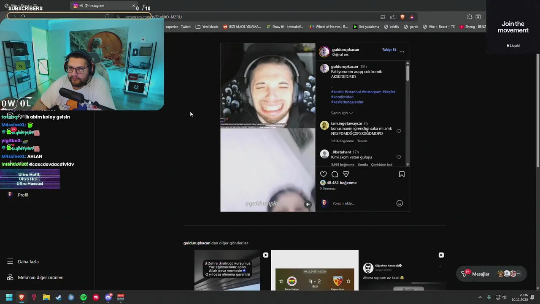The height and width of the screenshot is (304, 540).
Task: Open the browser extensions puzzle icon
Action: pyautogui.click(x=470, y=17)
